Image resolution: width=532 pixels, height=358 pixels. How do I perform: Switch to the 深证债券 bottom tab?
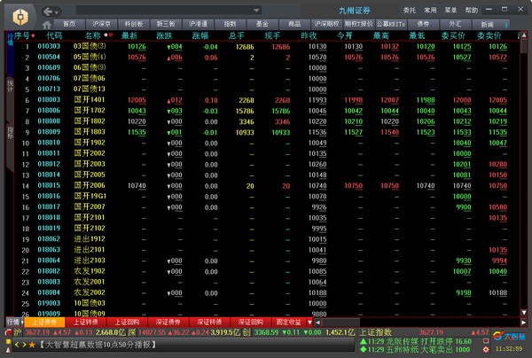pos(168,322)
